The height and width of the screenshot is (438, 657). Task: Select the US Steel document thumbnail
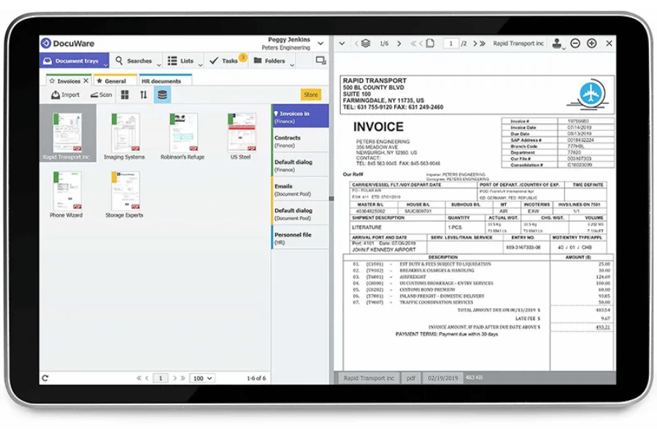[x=242, y=137]
